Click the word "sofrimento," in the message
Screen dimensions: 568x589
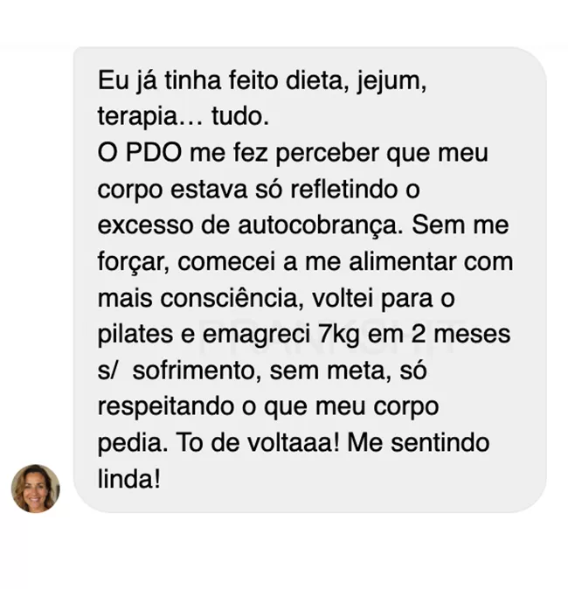197,371
